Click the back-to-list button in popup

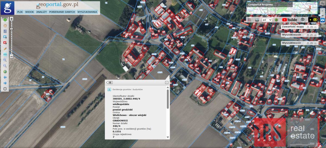(x=109, y=83)
